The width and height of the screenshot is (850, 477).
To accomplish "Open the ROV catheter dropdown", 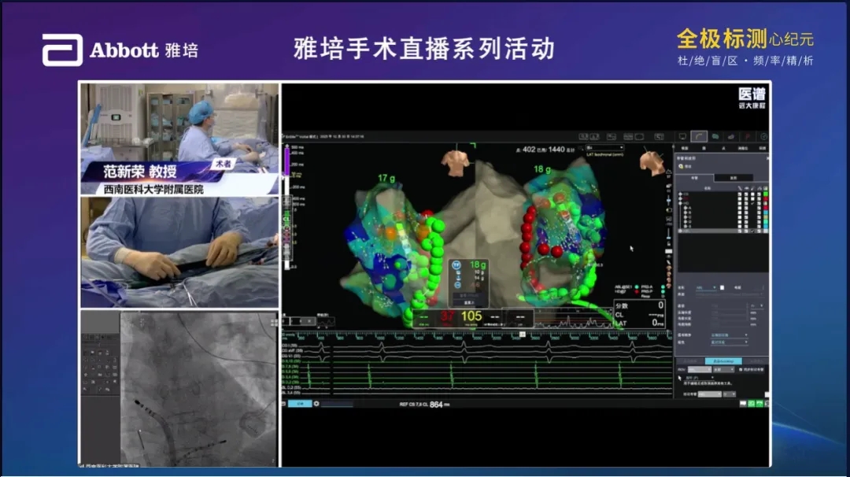I will pos(697,368).
